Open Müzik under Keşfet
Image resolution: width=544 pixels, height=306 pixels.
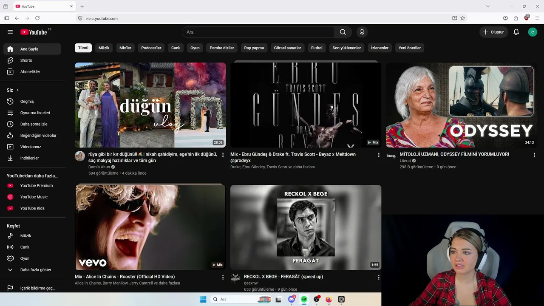[x=32, y=236]
